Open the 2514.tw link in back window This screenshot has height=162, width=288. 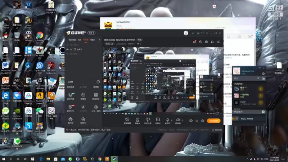point(228,58)
